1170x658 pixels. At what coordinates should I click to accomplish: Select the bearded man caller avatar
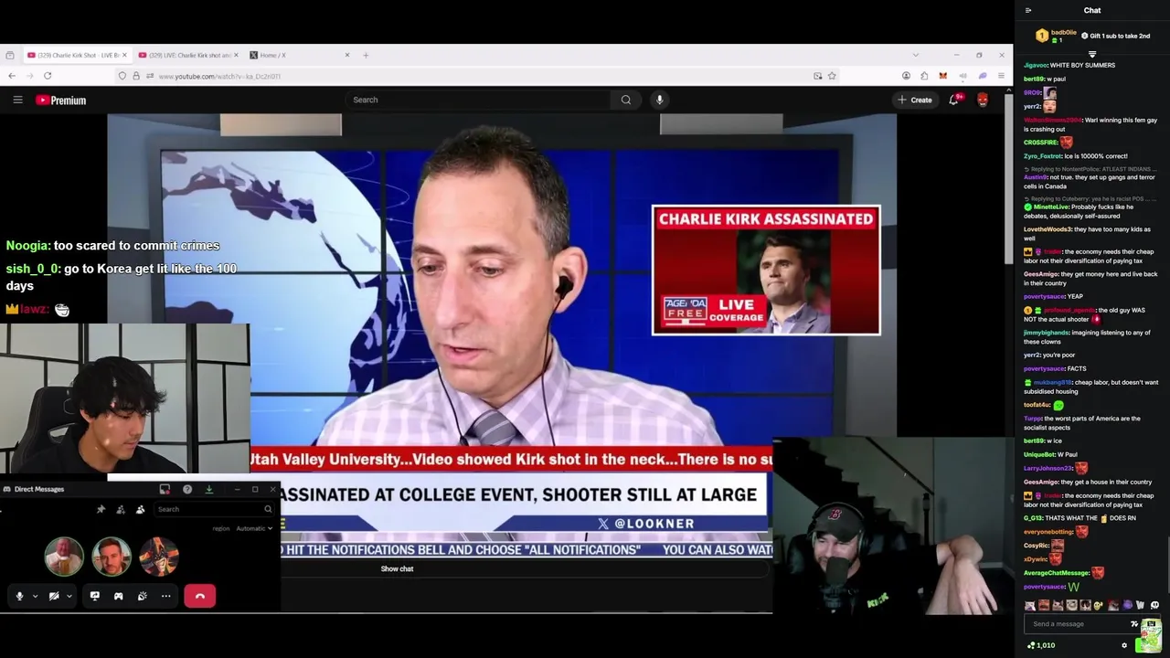click(x=112, y=557)
